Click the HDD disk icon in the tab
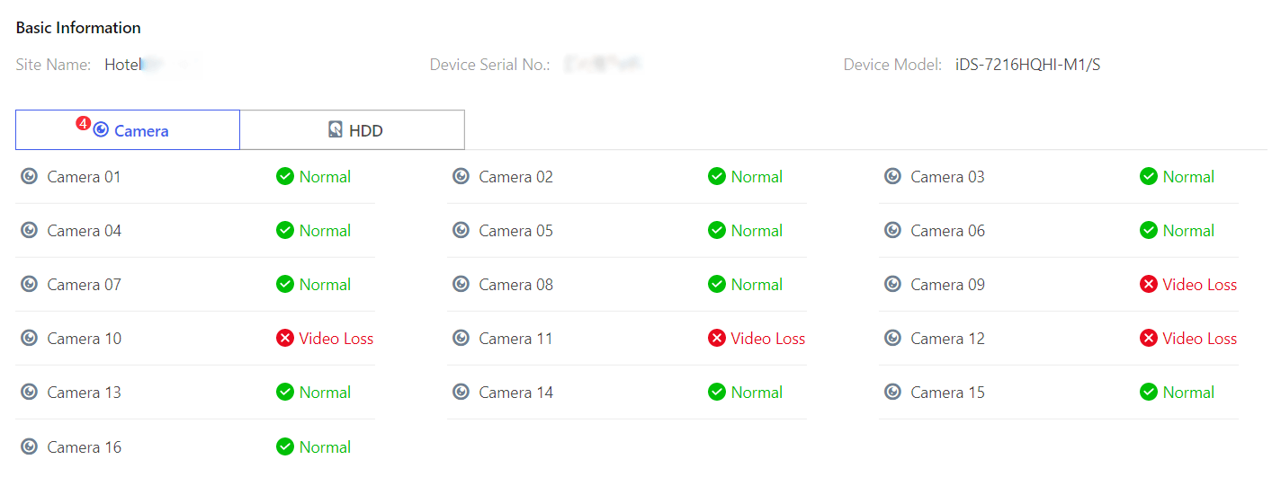The image size is (1281, 486). click(336, 130)
